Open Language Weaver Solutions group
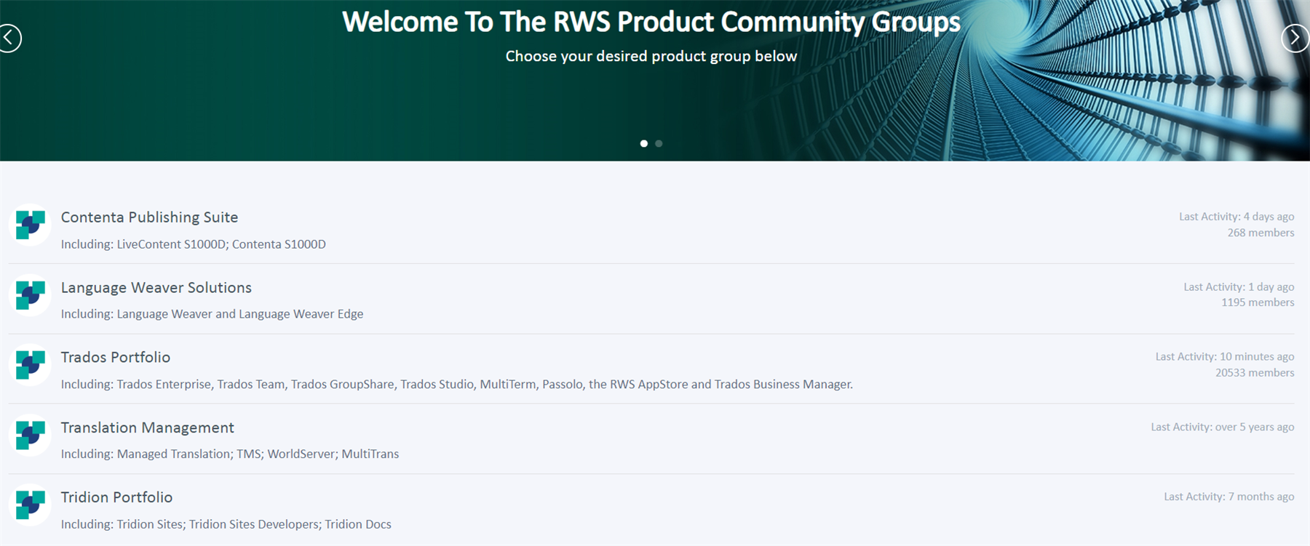This screenshot has height=546, width=1310. pos(156,287)
